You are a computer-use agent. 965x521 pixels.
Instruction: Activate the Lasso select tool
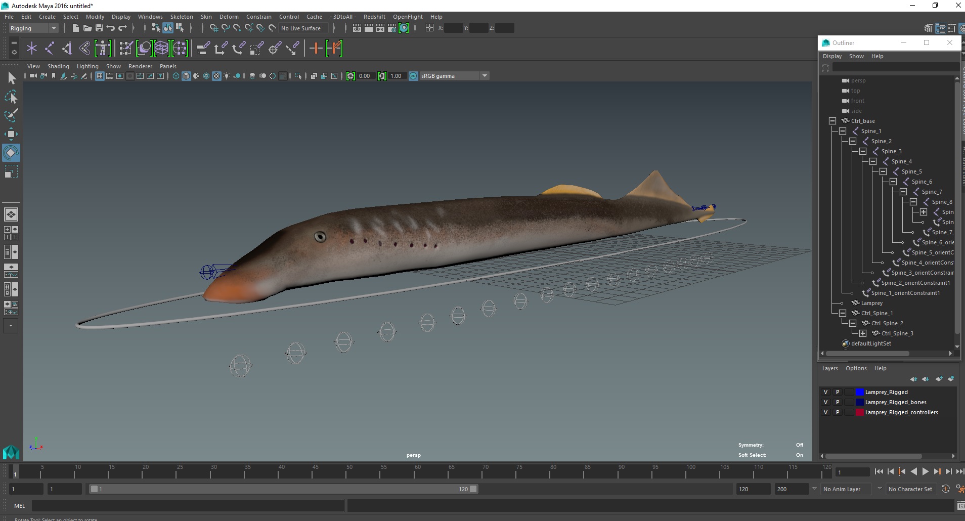[x=11, y=97]
